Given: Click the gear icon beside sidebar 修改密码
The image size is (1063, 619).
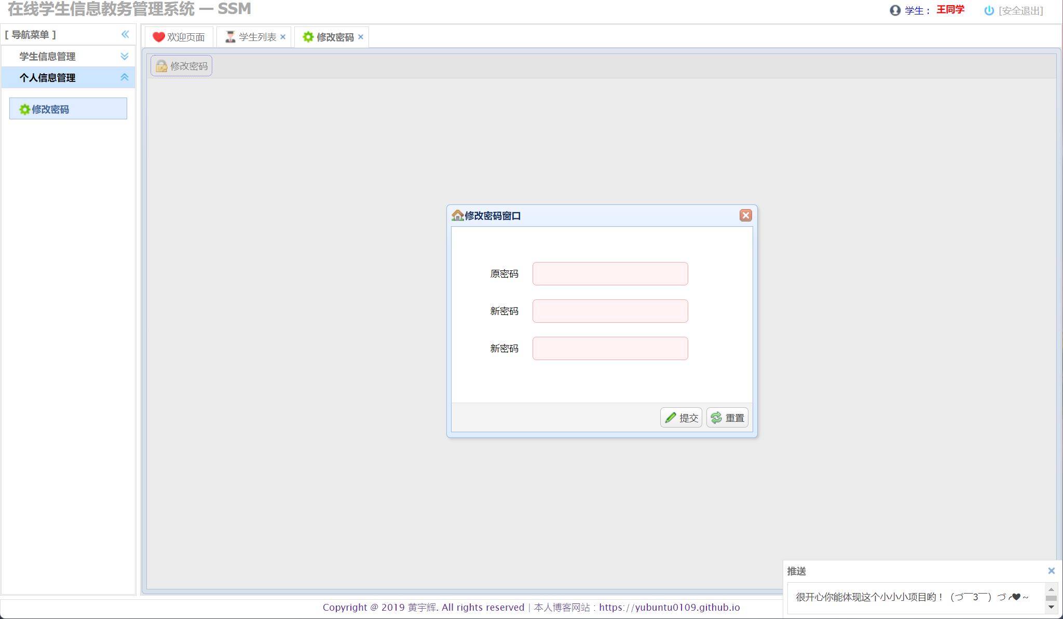Looking at the screenshot, I should pos(24,109).
